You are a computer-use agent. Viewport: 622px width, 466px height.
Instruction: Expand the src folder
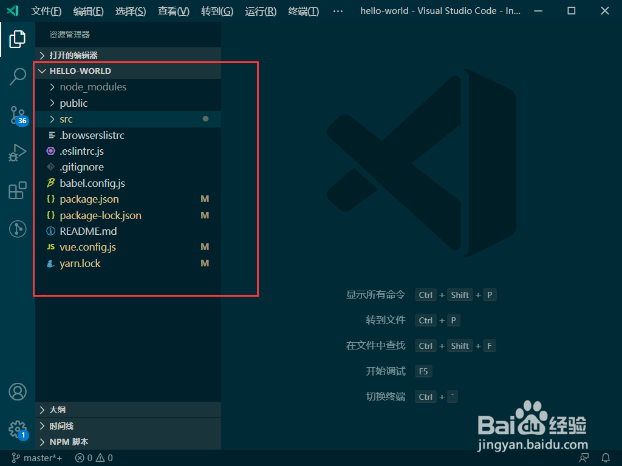point(128,119)
